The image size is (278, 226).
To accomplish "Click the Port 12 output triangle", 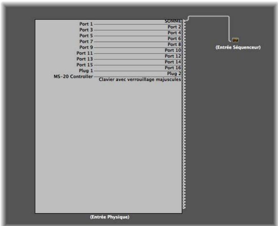I will [184, 56].
